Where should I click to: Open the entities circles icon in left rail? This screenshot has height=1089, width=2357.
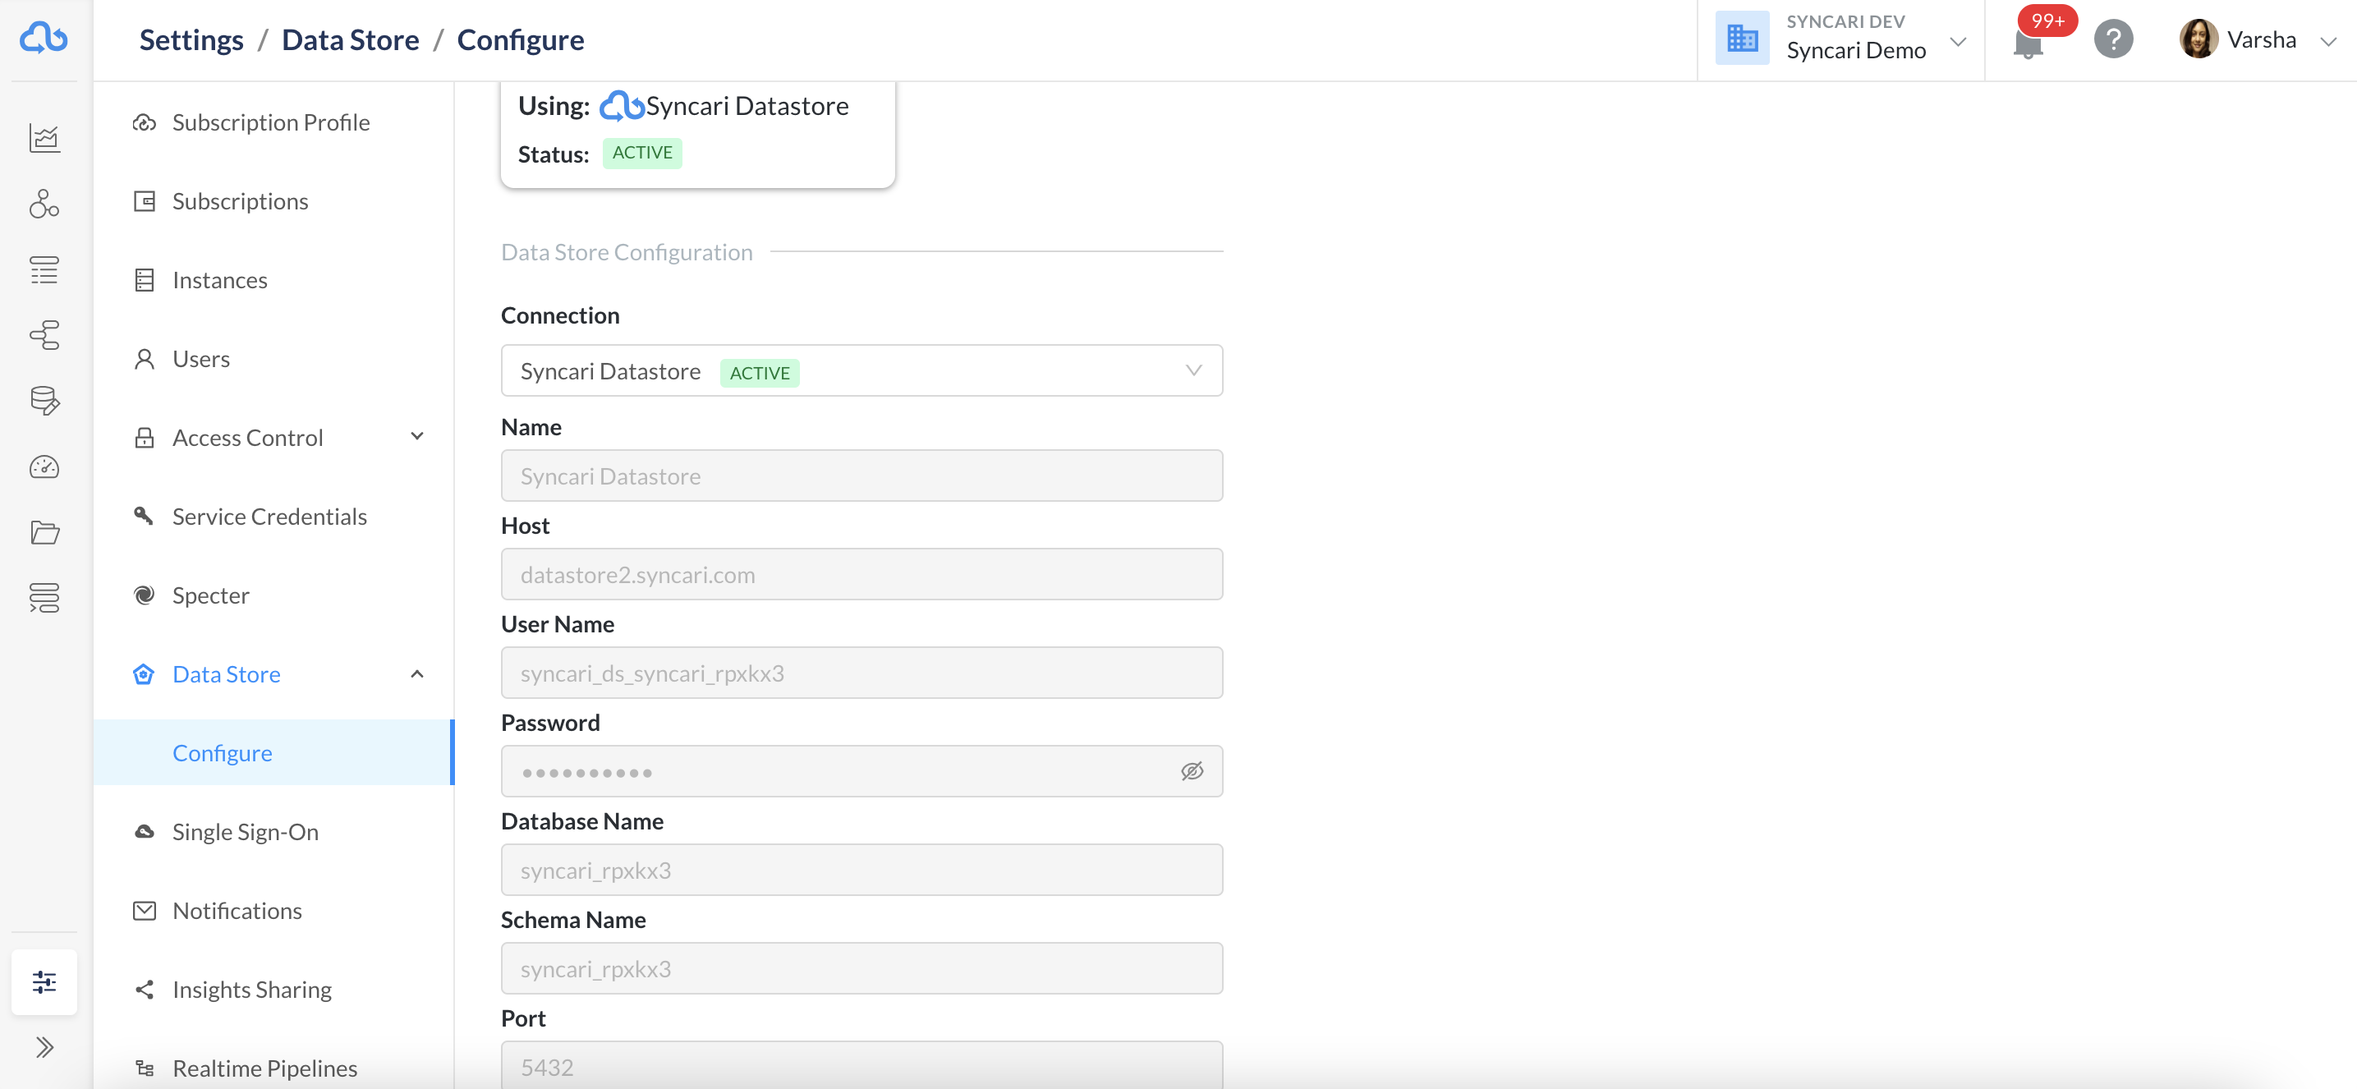44,203
